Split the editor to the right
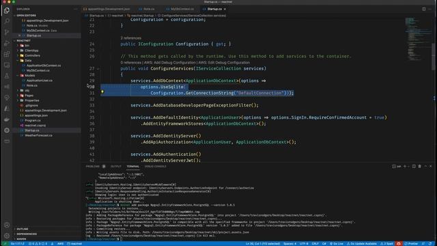 coord(423,9)
